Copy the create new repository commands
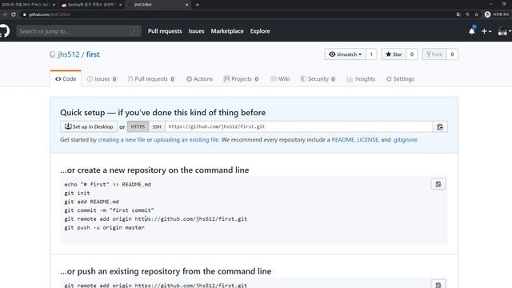 (438, 184)
